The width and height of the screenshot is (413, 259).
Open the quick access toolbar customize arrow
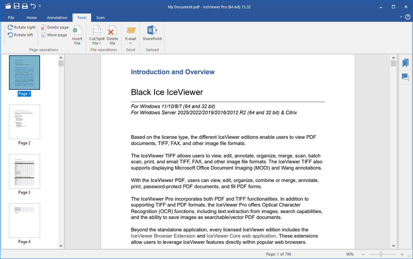pos(40,6)
